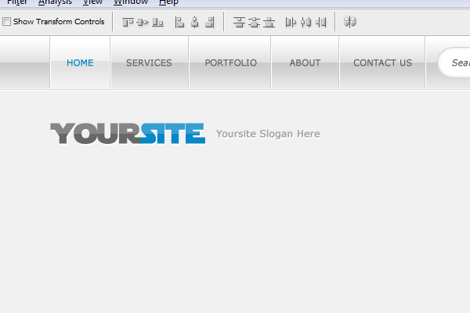Image resolution: width=470 pixels, height=313 pixels.
Task: Select the HOME navigation item on canvas
Action: coord(80,63)
